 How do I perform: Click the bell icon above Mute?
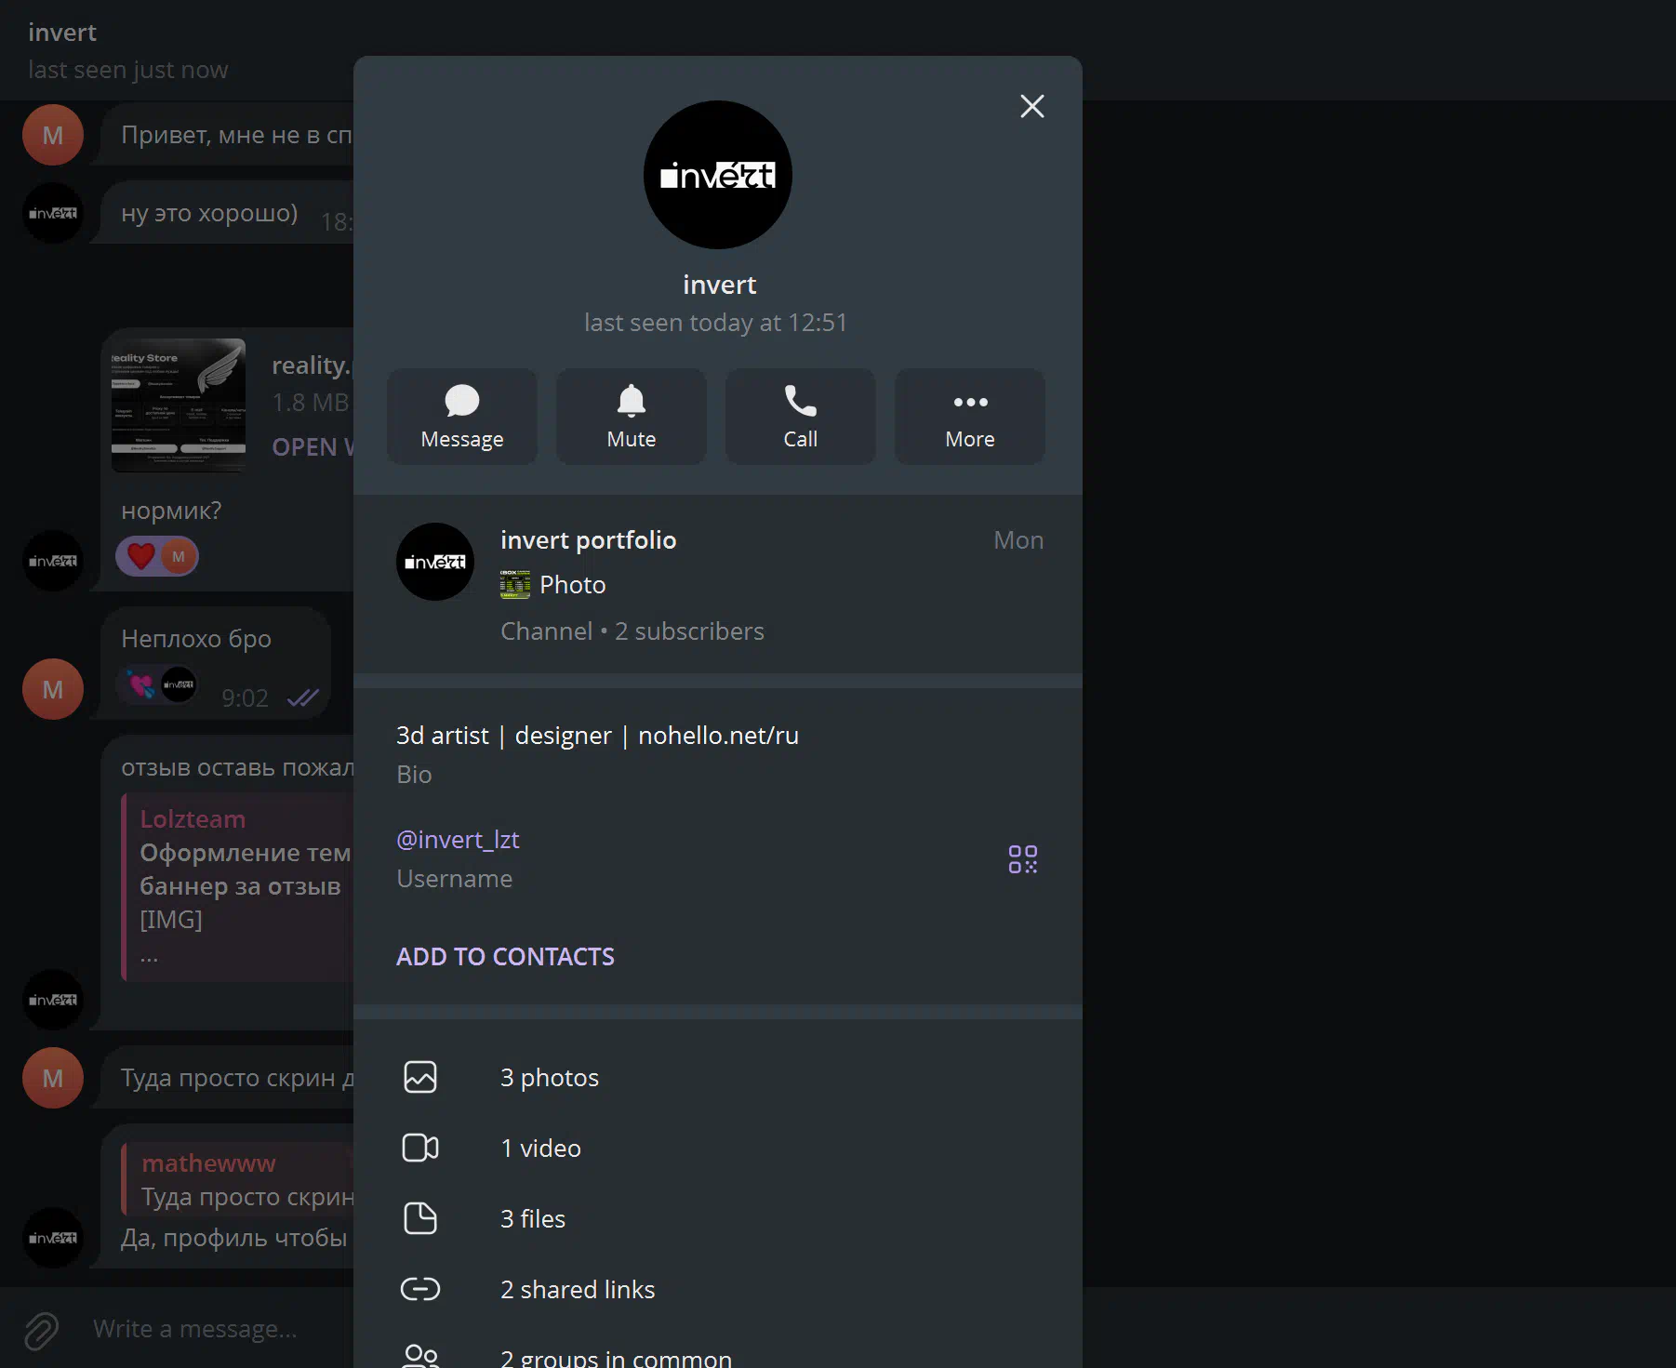point(632,401)
